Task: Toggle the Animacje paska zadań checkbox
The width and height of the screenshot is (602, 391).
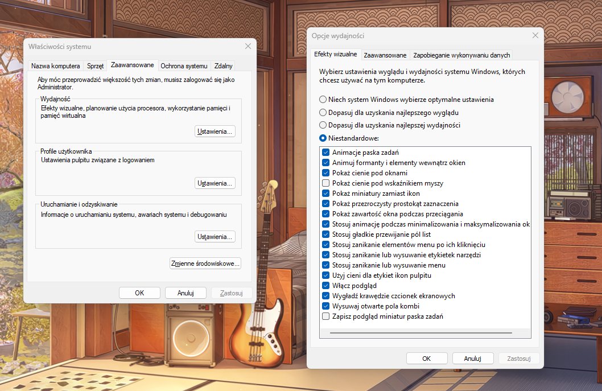Action: click(x=325, y=153)
